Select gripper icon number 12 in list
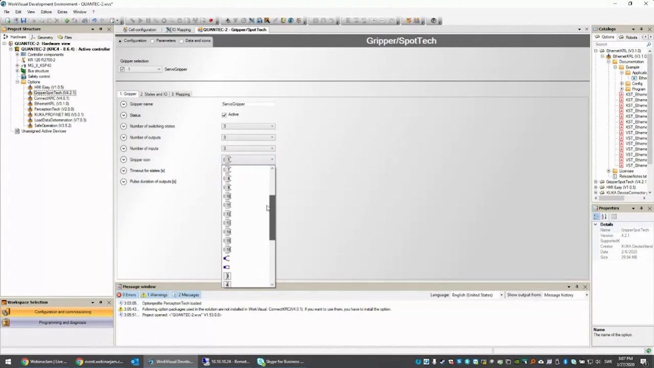The image size is (654, 368). [x=227, y=214]
